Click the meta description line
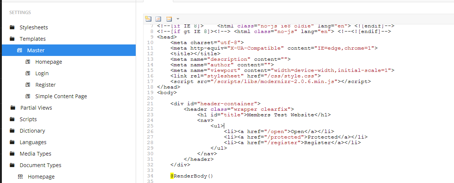454x183 pixels. [x=231, y=59]
